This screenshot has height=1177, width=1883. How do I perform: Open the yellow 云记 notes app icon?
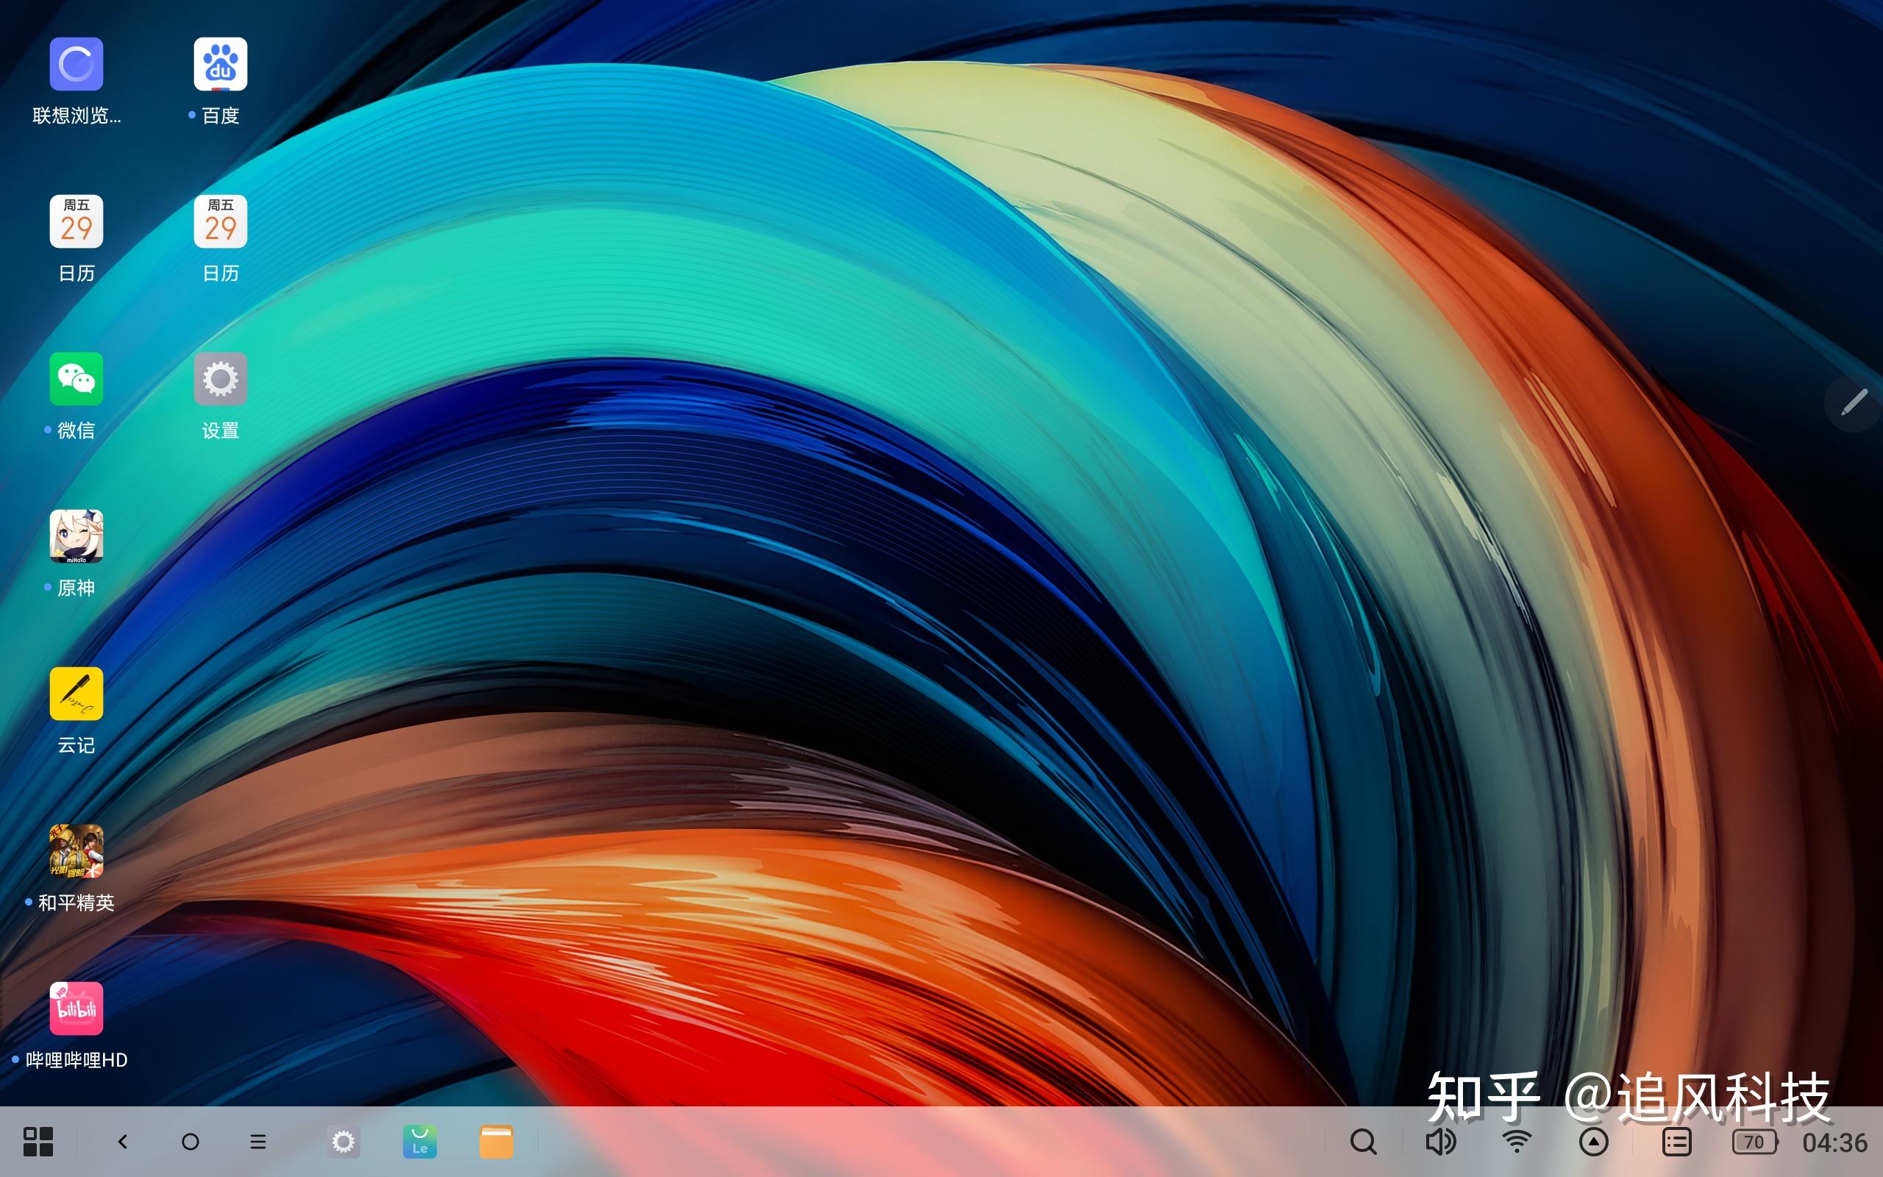76,694
